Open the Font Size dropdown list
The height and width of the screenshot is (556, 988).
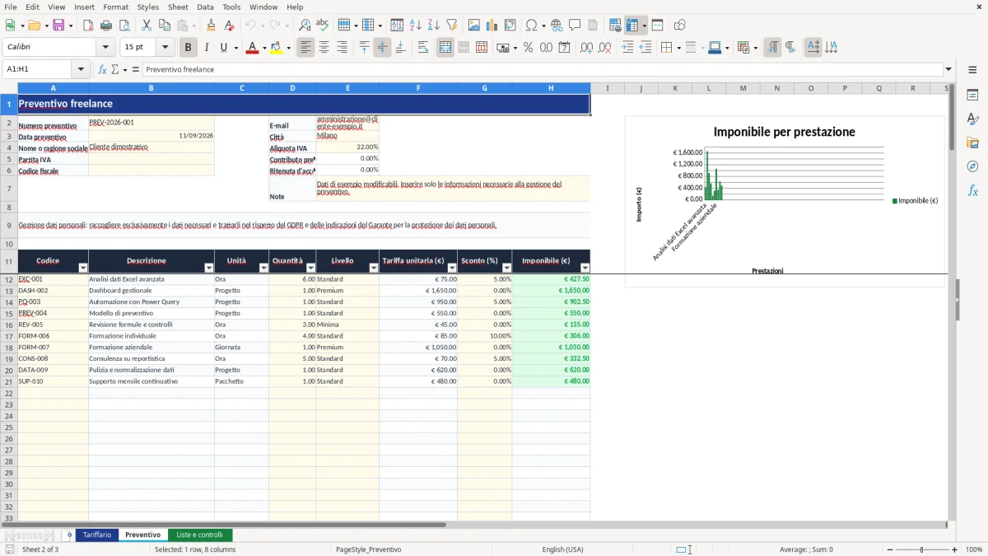[165, 48]
